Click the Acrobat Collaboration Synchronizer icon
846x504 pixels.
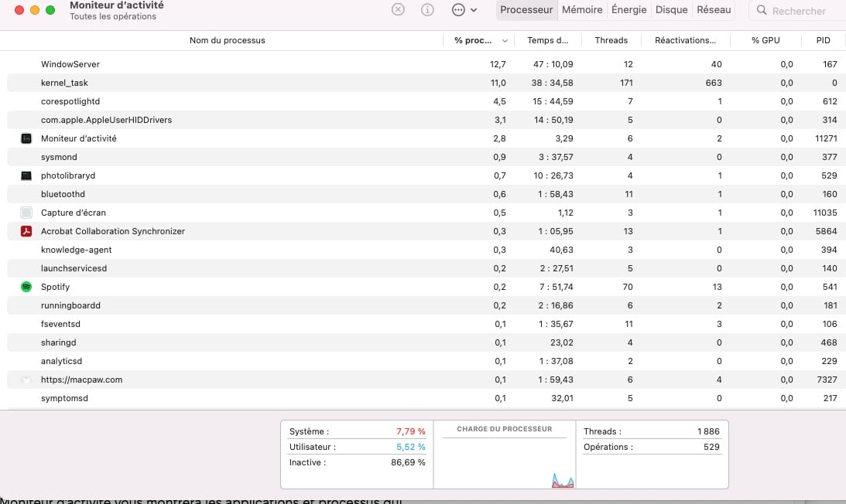point(26,231)
